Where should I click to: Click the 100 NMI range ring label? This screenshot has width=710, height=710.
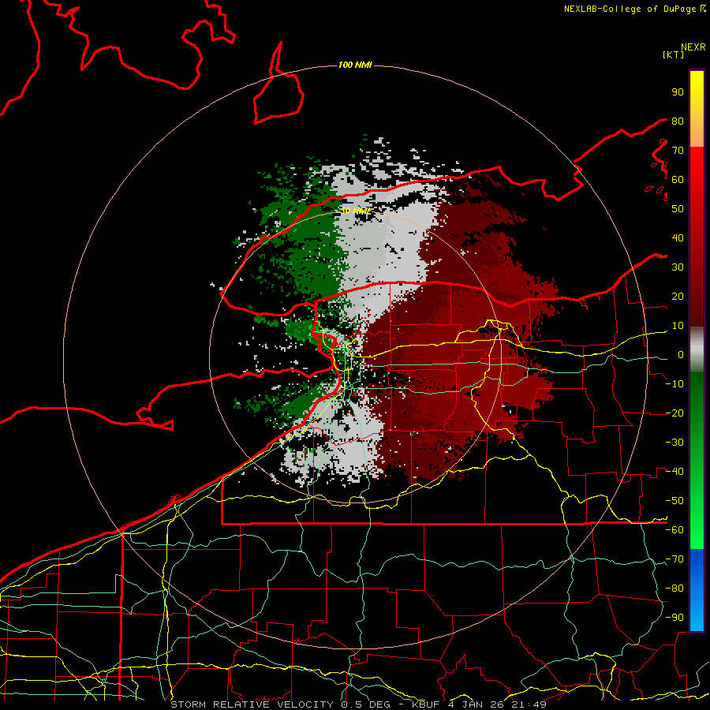(355, 65)
